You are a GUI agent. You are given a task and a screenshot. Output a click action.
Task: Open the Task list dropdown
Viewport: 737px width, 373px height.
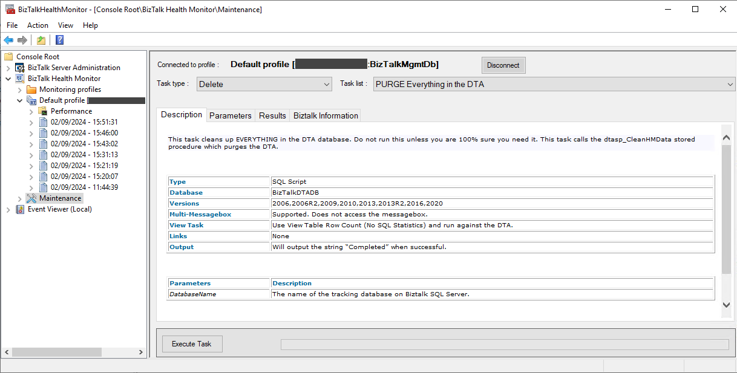click(554, 84)
